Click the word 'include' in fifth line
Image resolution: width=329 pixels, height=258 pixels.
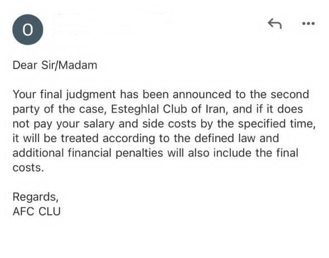click(233, 153)
